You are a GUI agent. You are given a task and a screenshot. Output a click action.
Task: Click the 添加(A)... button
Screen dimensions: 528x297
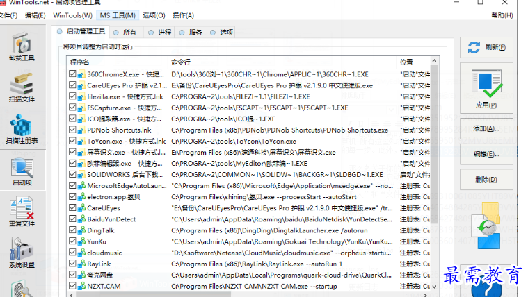tap(486, 128)
